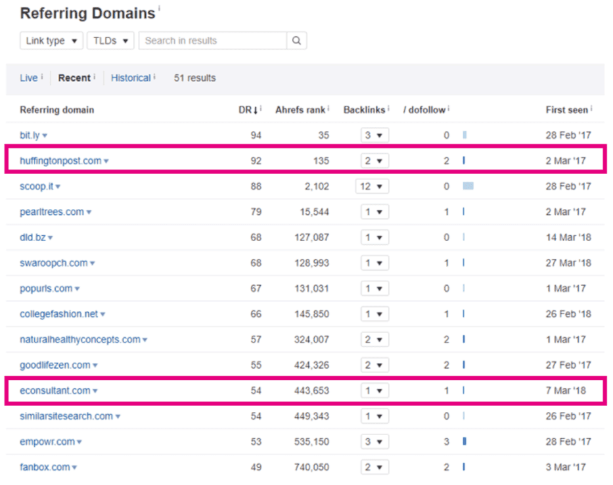This screenshot has height=485, width=613.
Task: Switch to the Live tab
Action: click(29, 78)
